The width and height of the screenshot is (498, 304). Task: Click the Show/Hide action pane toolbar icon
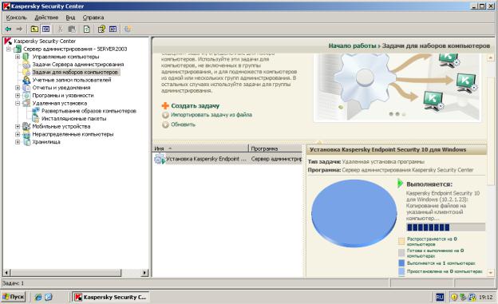click(x=113, y=29)
